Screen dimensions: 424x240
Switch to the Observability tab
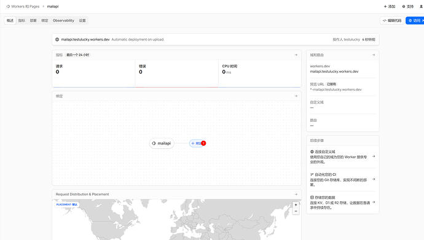click(x=63, y=20)
